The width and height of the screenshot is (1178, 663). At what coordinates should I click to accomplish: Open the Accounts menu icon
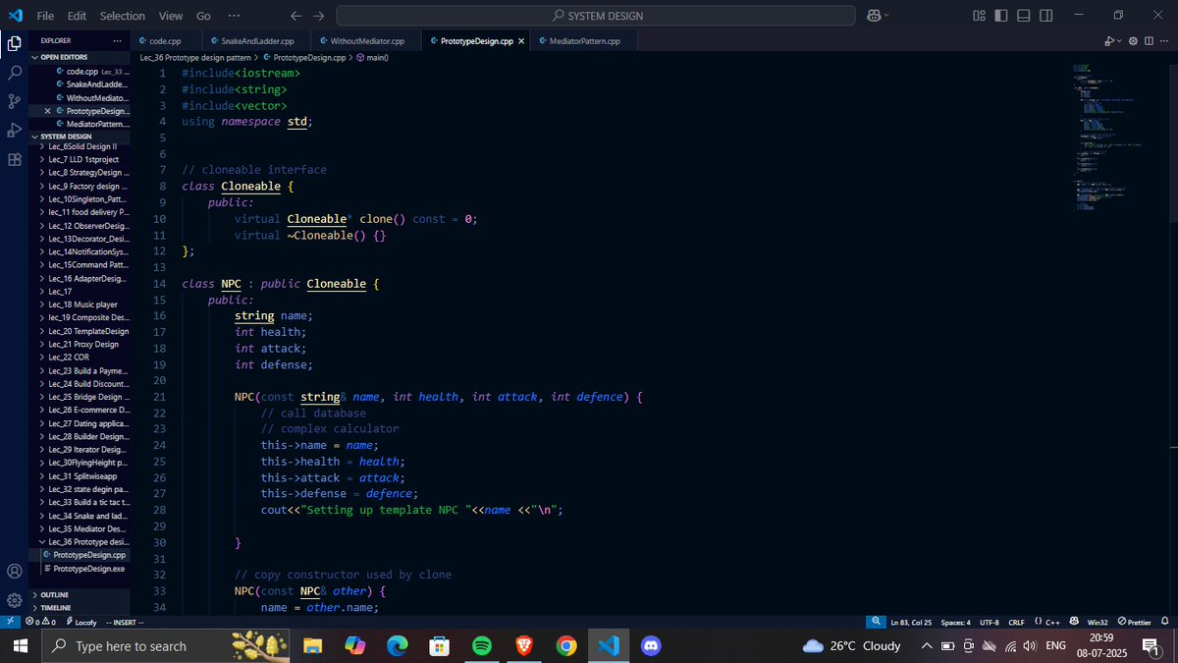tap(14, 572)
